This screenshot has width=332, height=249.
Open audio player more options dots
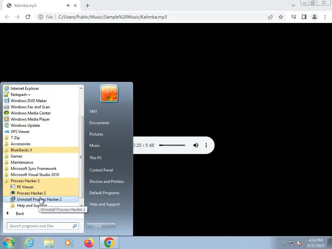[x=206, y=145]
